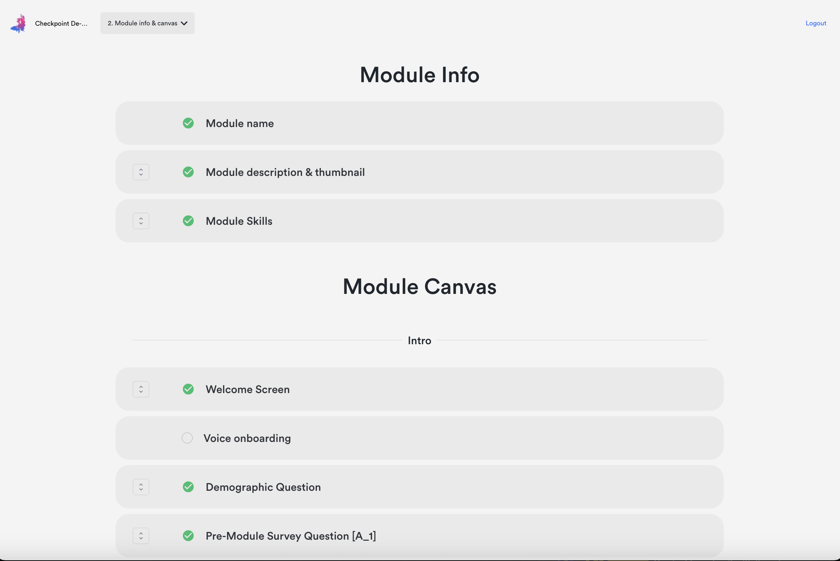840x561 pixels.
Task: Click green checkmark beside Module Skills
Action: pos(188,221)
